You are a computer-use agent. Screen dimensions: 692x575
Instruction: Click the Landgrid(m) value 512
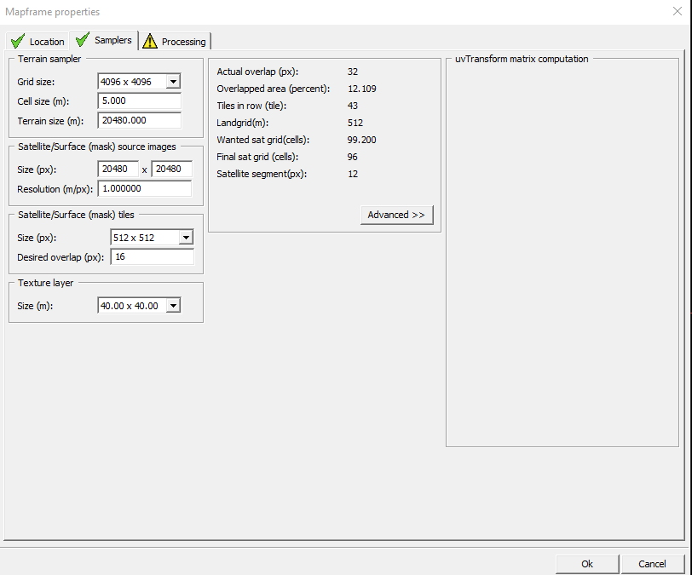pos(355,123)
